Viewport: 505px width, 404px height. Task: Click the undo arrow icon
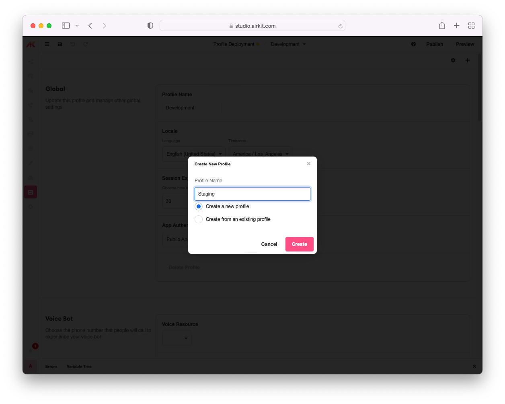coord(73,44)
